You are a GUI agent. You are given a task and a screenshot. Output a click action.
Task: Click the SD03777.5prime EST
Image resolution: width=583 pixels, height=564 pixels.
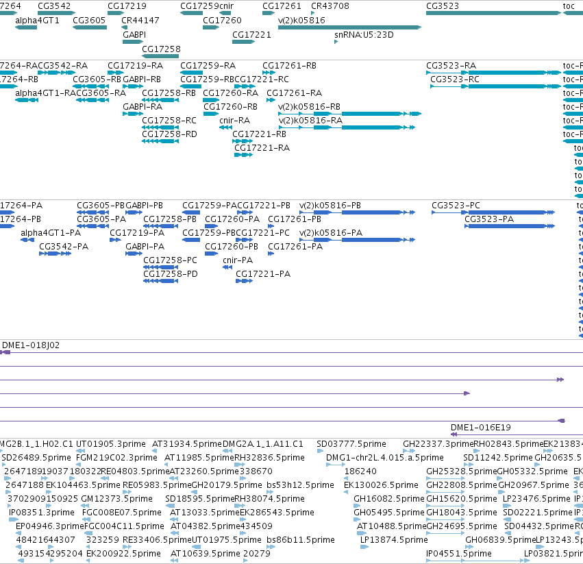320,451
